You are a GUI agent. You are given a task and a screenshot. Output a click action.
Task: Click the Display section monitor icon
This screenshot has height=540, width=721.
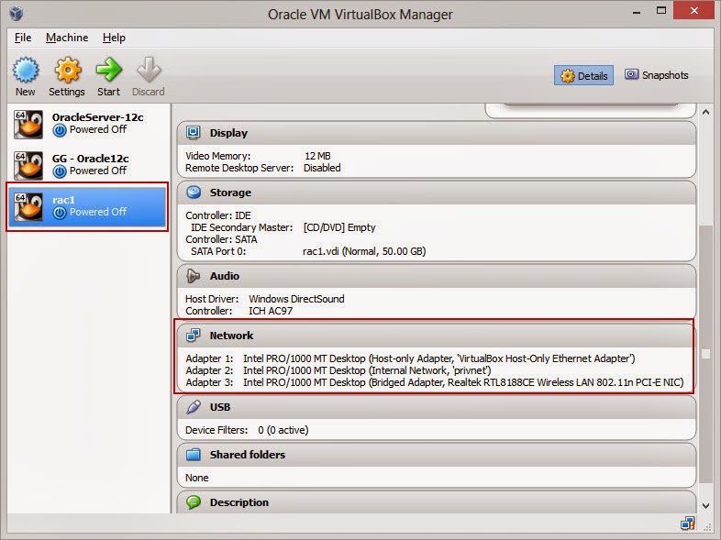tap(194, 133)
